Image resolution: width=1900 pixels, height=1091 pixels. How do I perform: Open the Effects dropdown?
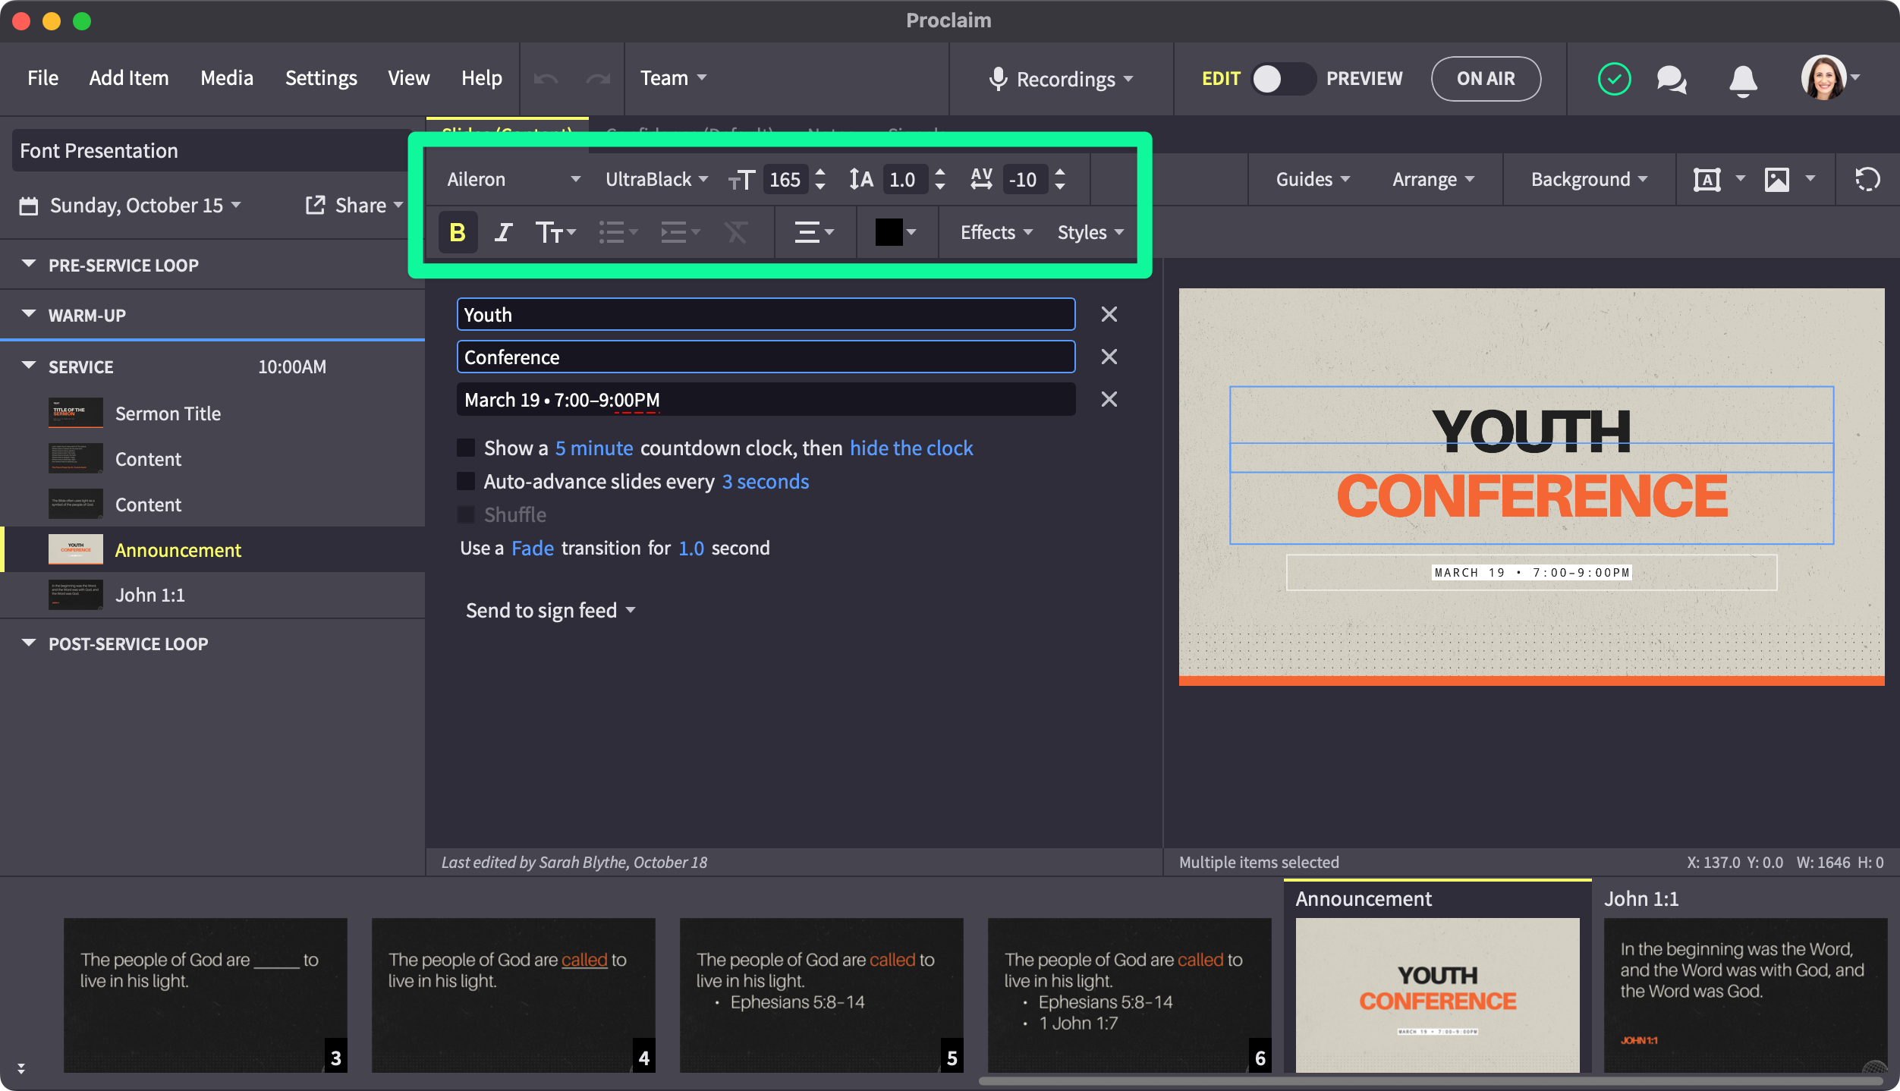coord(996,232)
